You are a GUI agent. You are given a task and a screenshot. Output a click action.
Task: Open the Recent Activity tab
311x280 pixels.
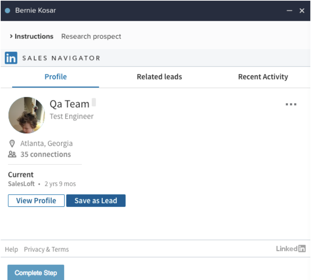pos(263,77)
